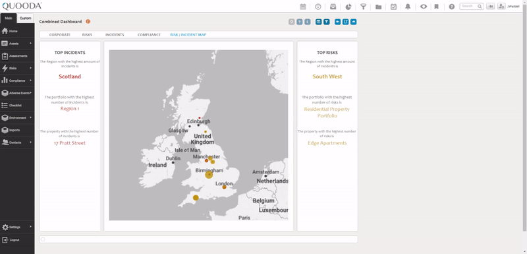Click the circle in the bottom empty bar
527x254 pixels.
[x=43, y=239]
